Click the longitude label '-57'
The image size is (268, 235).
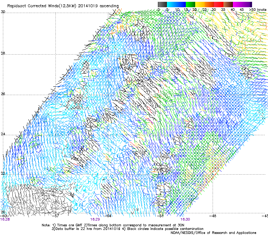55,216
